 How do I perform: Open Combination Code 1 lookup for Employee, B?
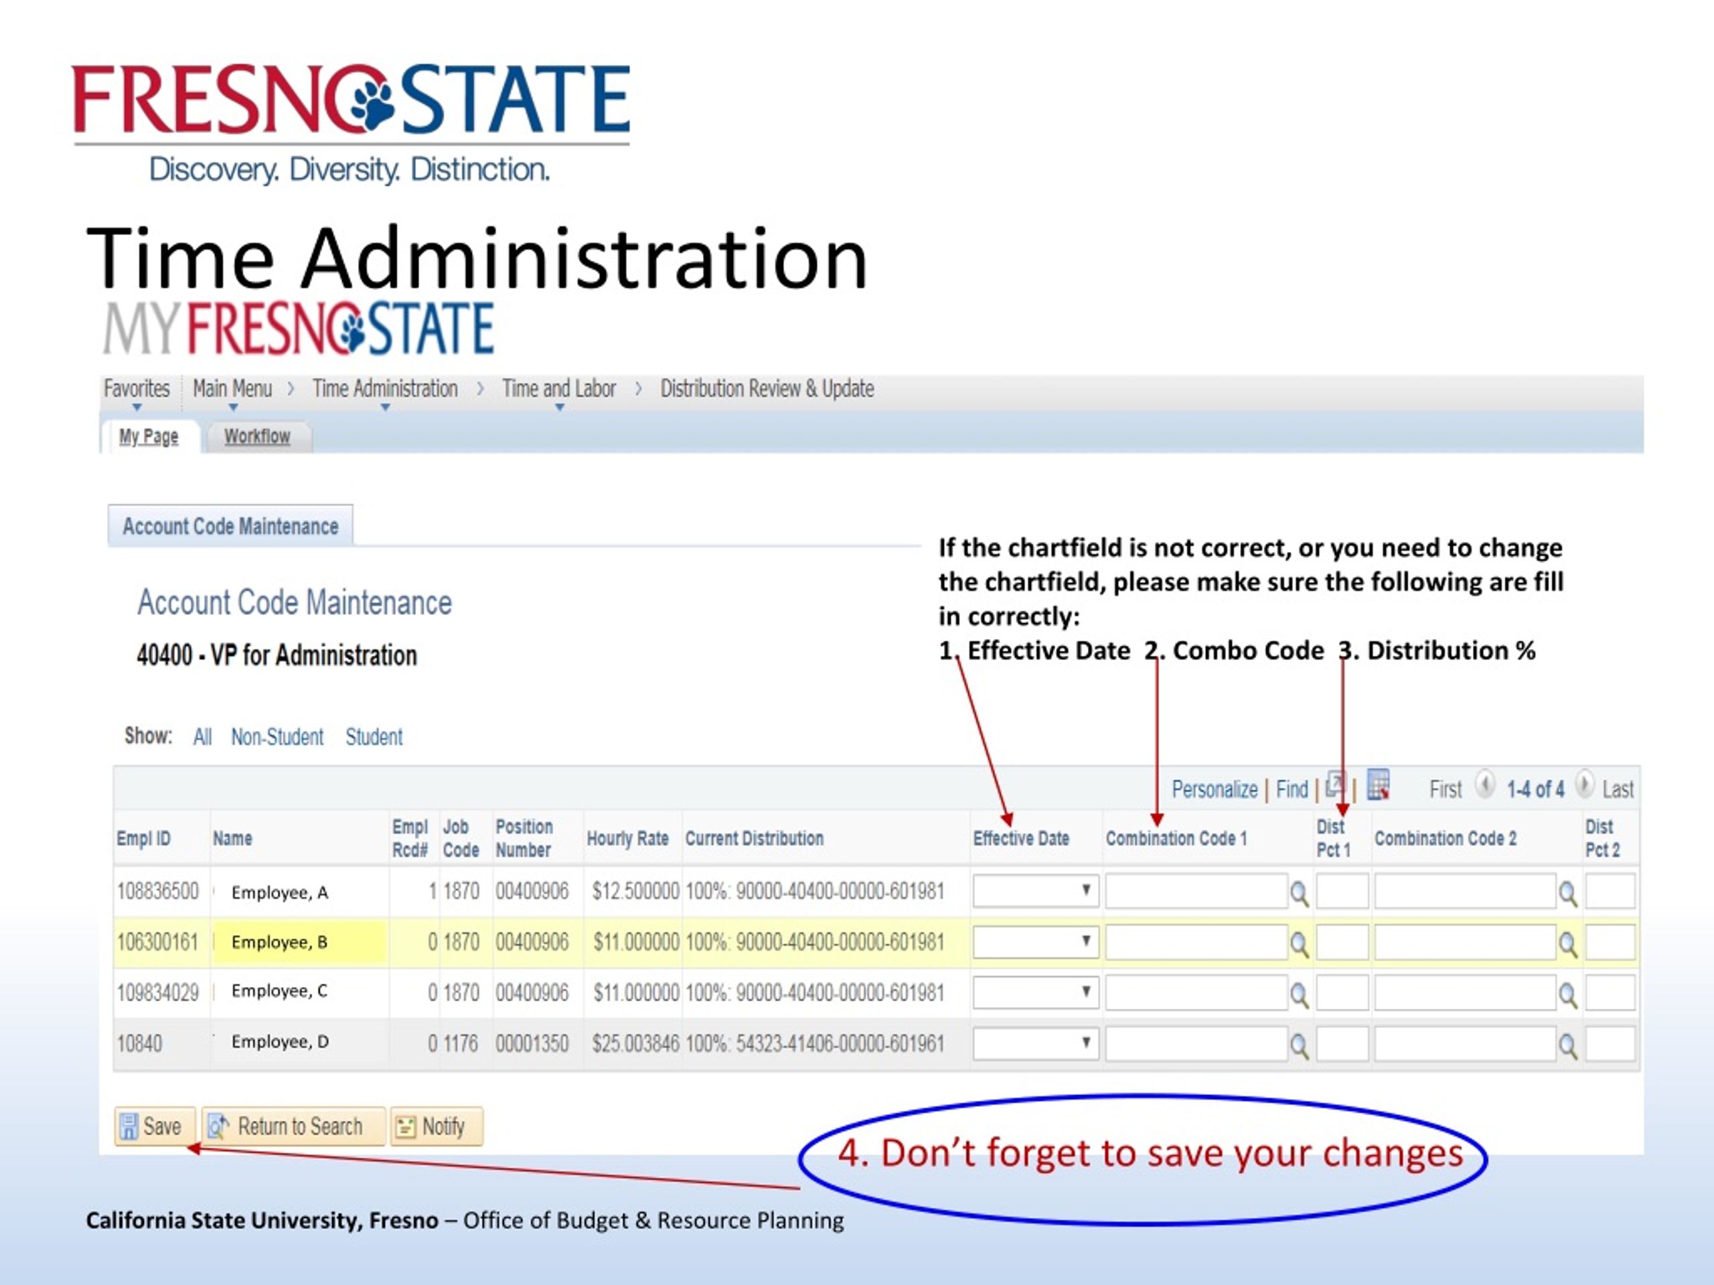pyautogui.click(x=1300, y=944)
